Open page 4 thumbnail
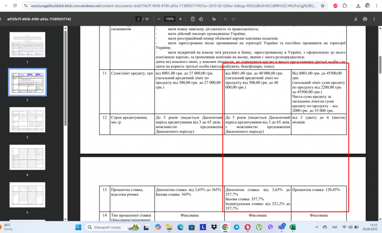382x233 pixels. 27,157
